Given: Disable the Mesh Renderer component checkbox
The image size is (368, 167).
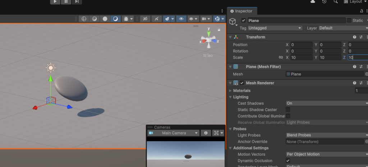Looking at the screenshot, I should 242,83.
